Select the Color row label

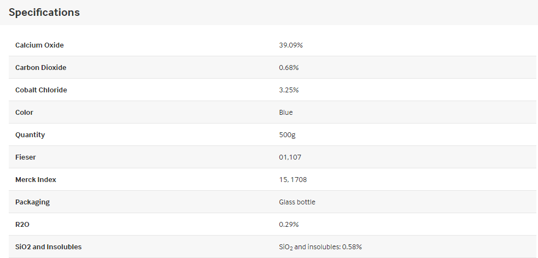click(x=25, y=112)
